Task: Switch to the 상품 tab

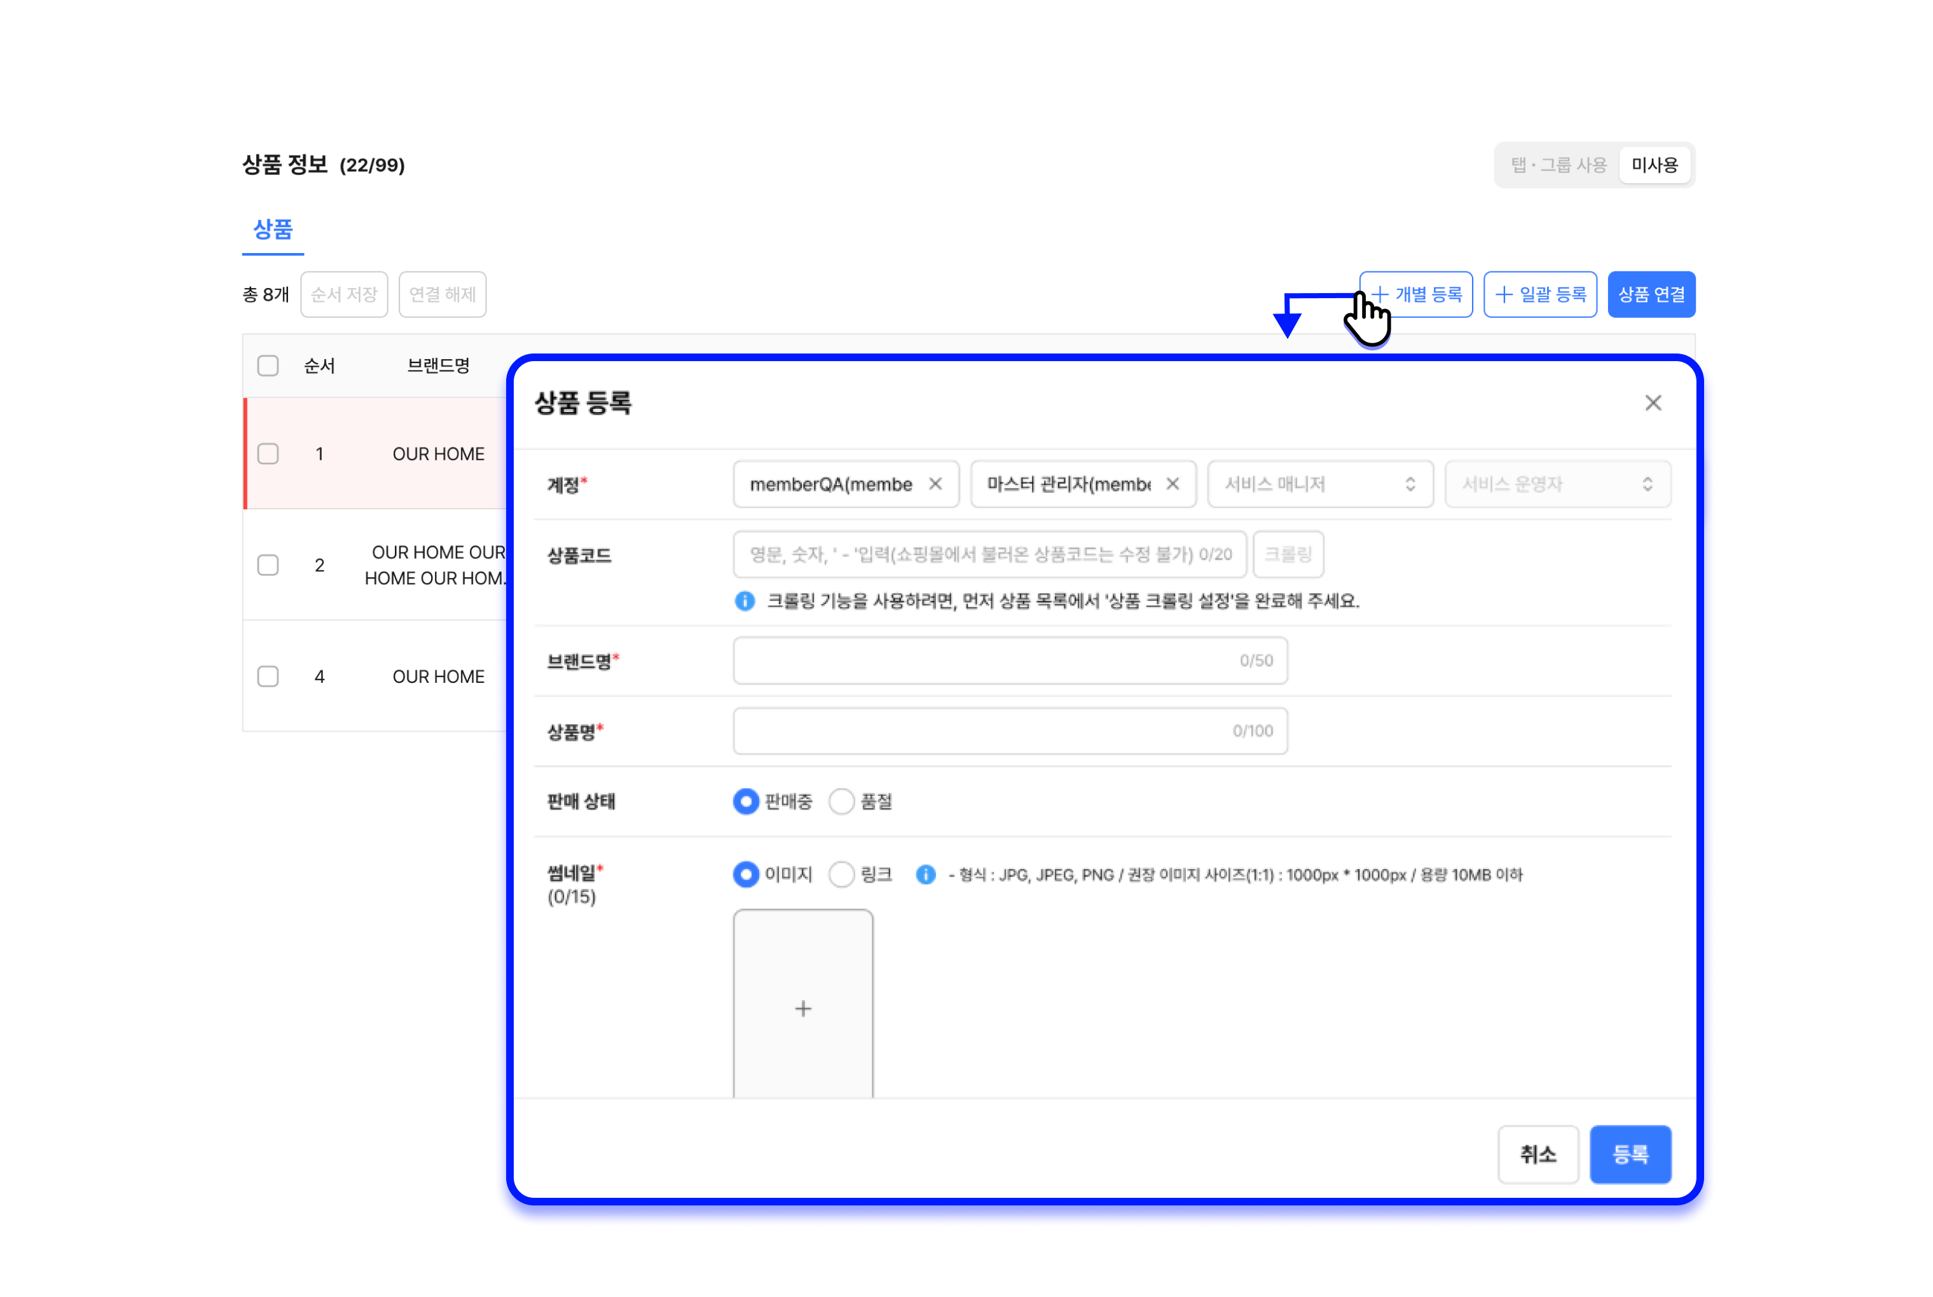Action: (x=273, y=229)
